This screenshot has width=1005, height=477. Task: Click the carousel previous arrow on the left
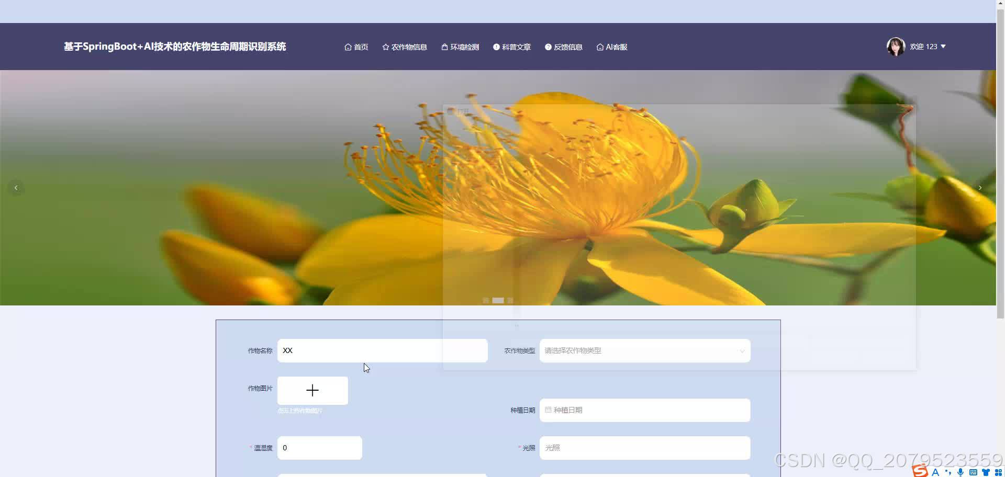click(16, 187)
